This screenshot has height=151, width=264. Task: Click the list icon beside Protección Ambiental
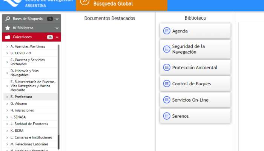click(167, 68)
